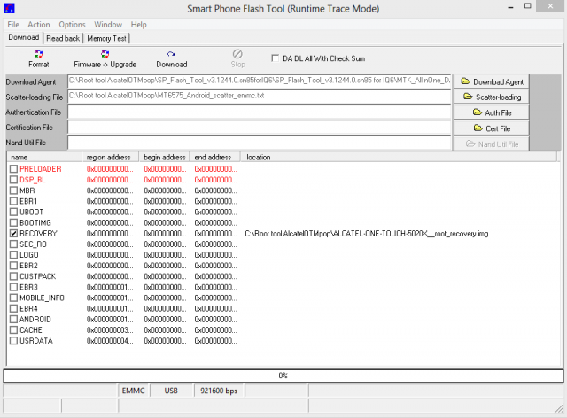Image resolution: width=567 pixels, height=418 pixels.
Task: Switch to the Memory Test tab
Action: click(x=106, y=38)
